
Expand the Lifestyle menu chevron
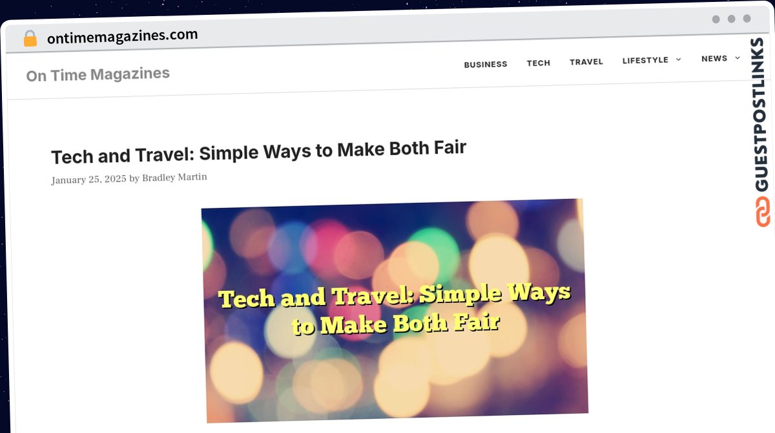678,59
